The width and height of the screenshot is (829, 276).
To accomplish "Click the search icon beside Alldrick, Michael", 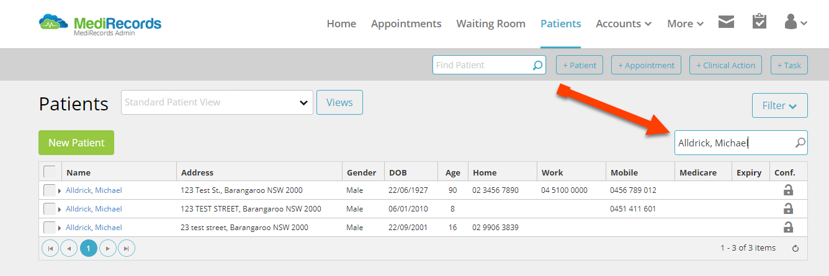I will click(800, 143).
